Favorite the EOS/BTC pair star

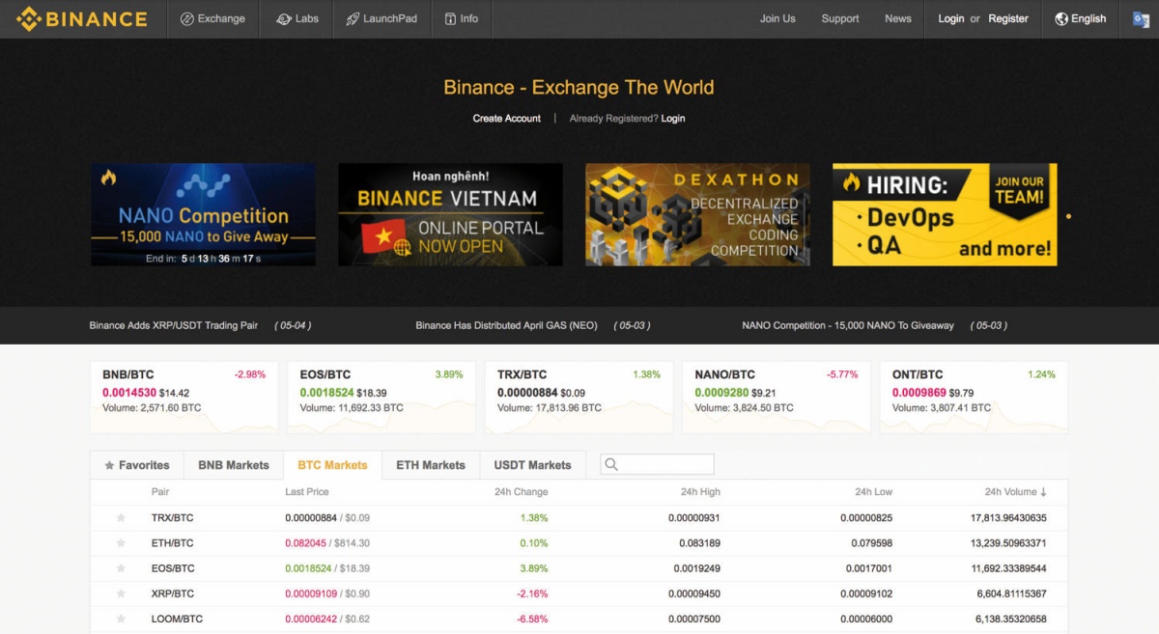click(x=121, y=568)
